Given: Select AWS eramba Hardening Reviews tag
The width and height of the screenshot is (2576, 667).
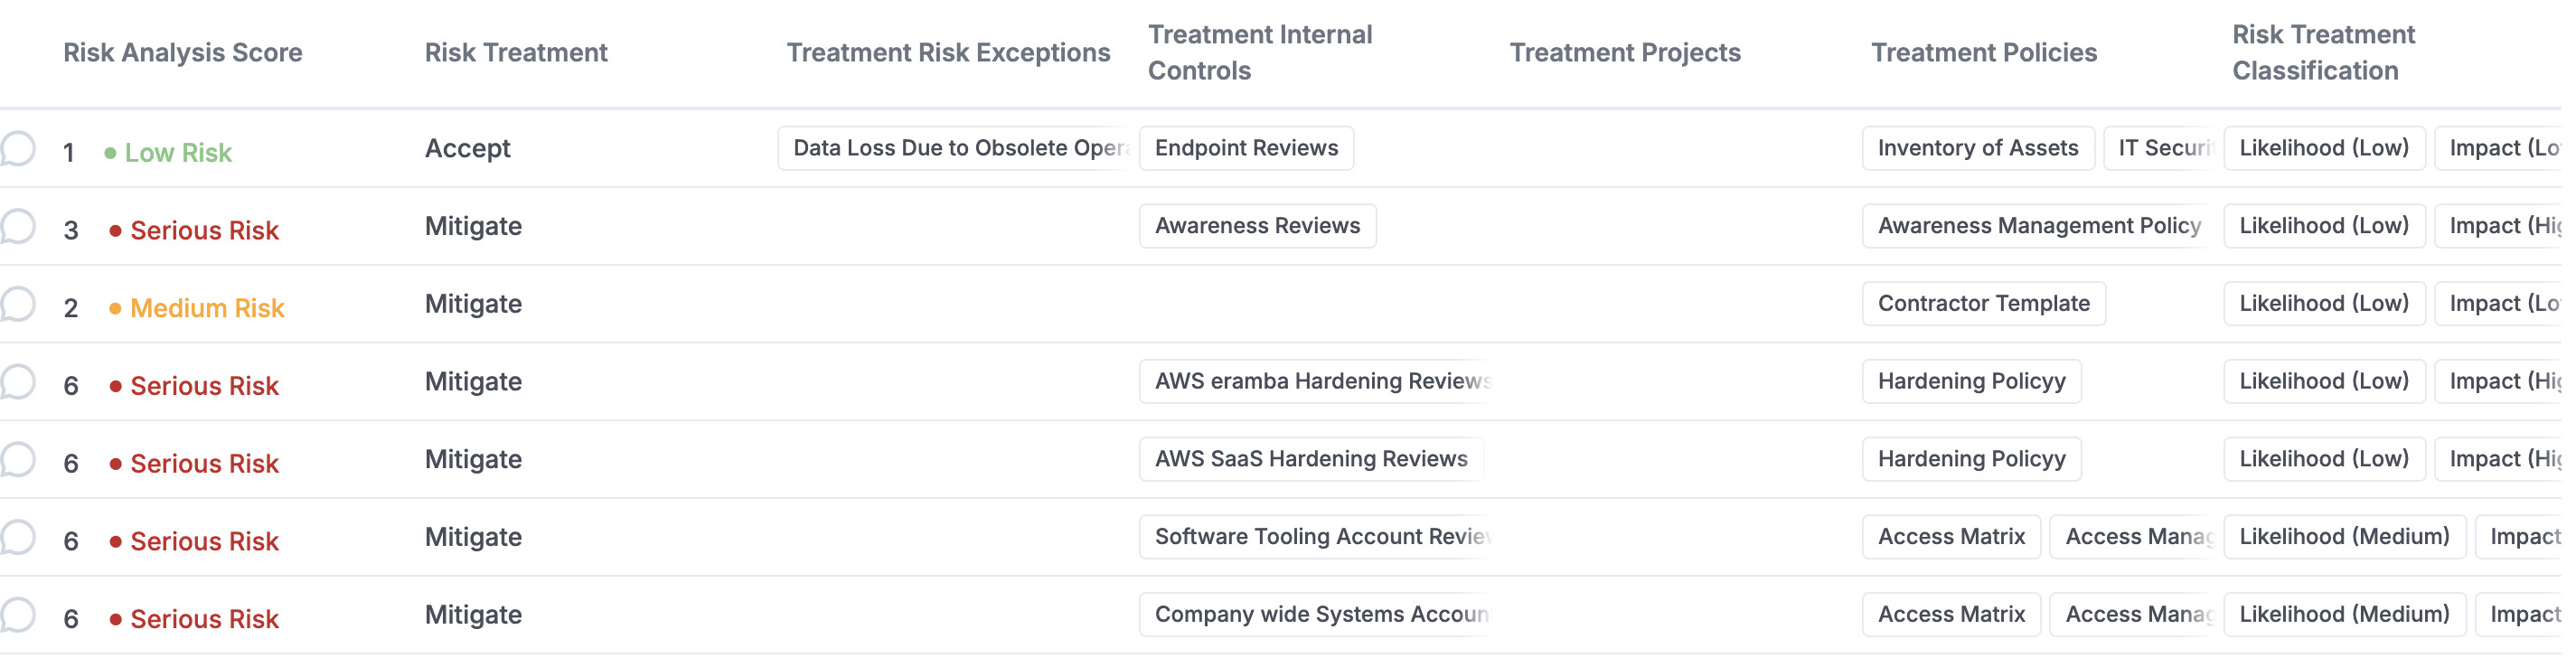Looking at the screenshot, I should click(x=1315, y=382).
